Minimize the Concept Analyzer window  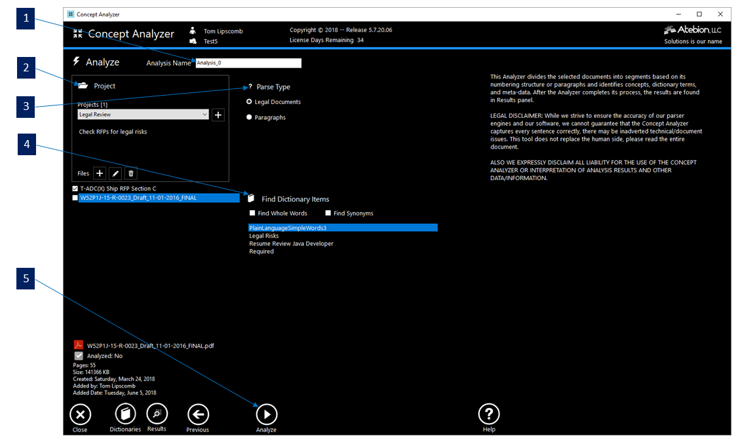[678, 14]
